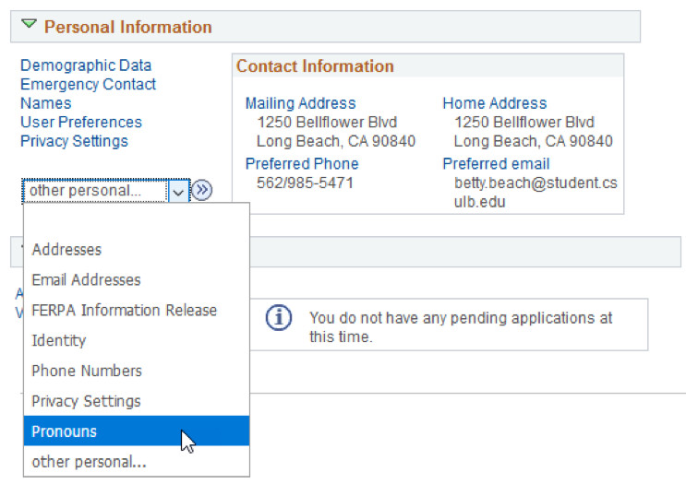Click the information icon beside pending applications
Image resolution: width=686 pixels, height=484 pixels.
pyautogui.click(x=279, y=318)
